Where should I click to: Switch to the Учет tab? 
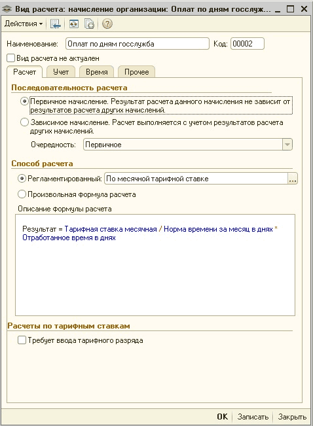point(61,72)
